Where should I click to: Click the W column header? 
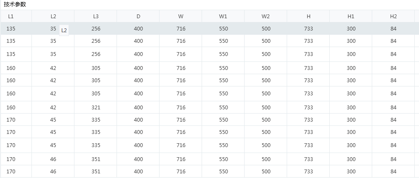[180, 16]
